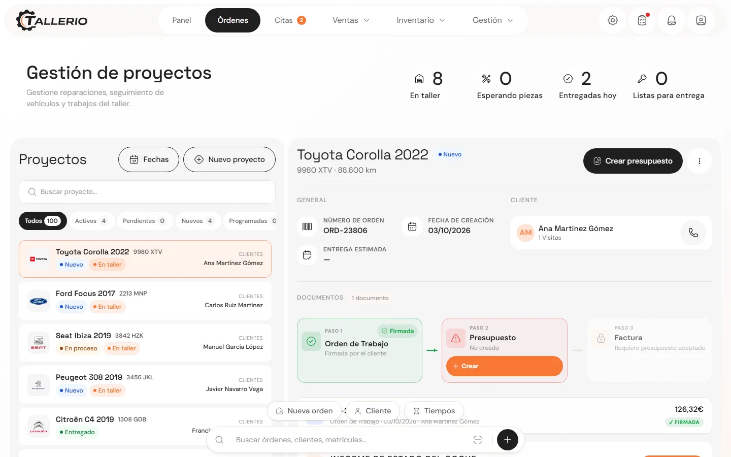This screenshot has height=457, width=731.
Task: Open the task checklist icon in header
Action: 642,20
